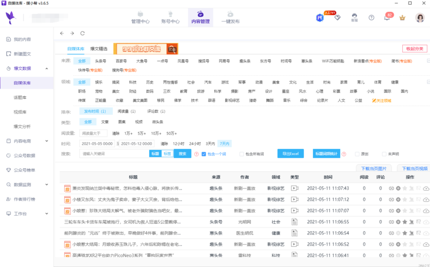Click the link icon in 11:06:52 row
This screenshot has height=267, width=430.
[391, 244]
